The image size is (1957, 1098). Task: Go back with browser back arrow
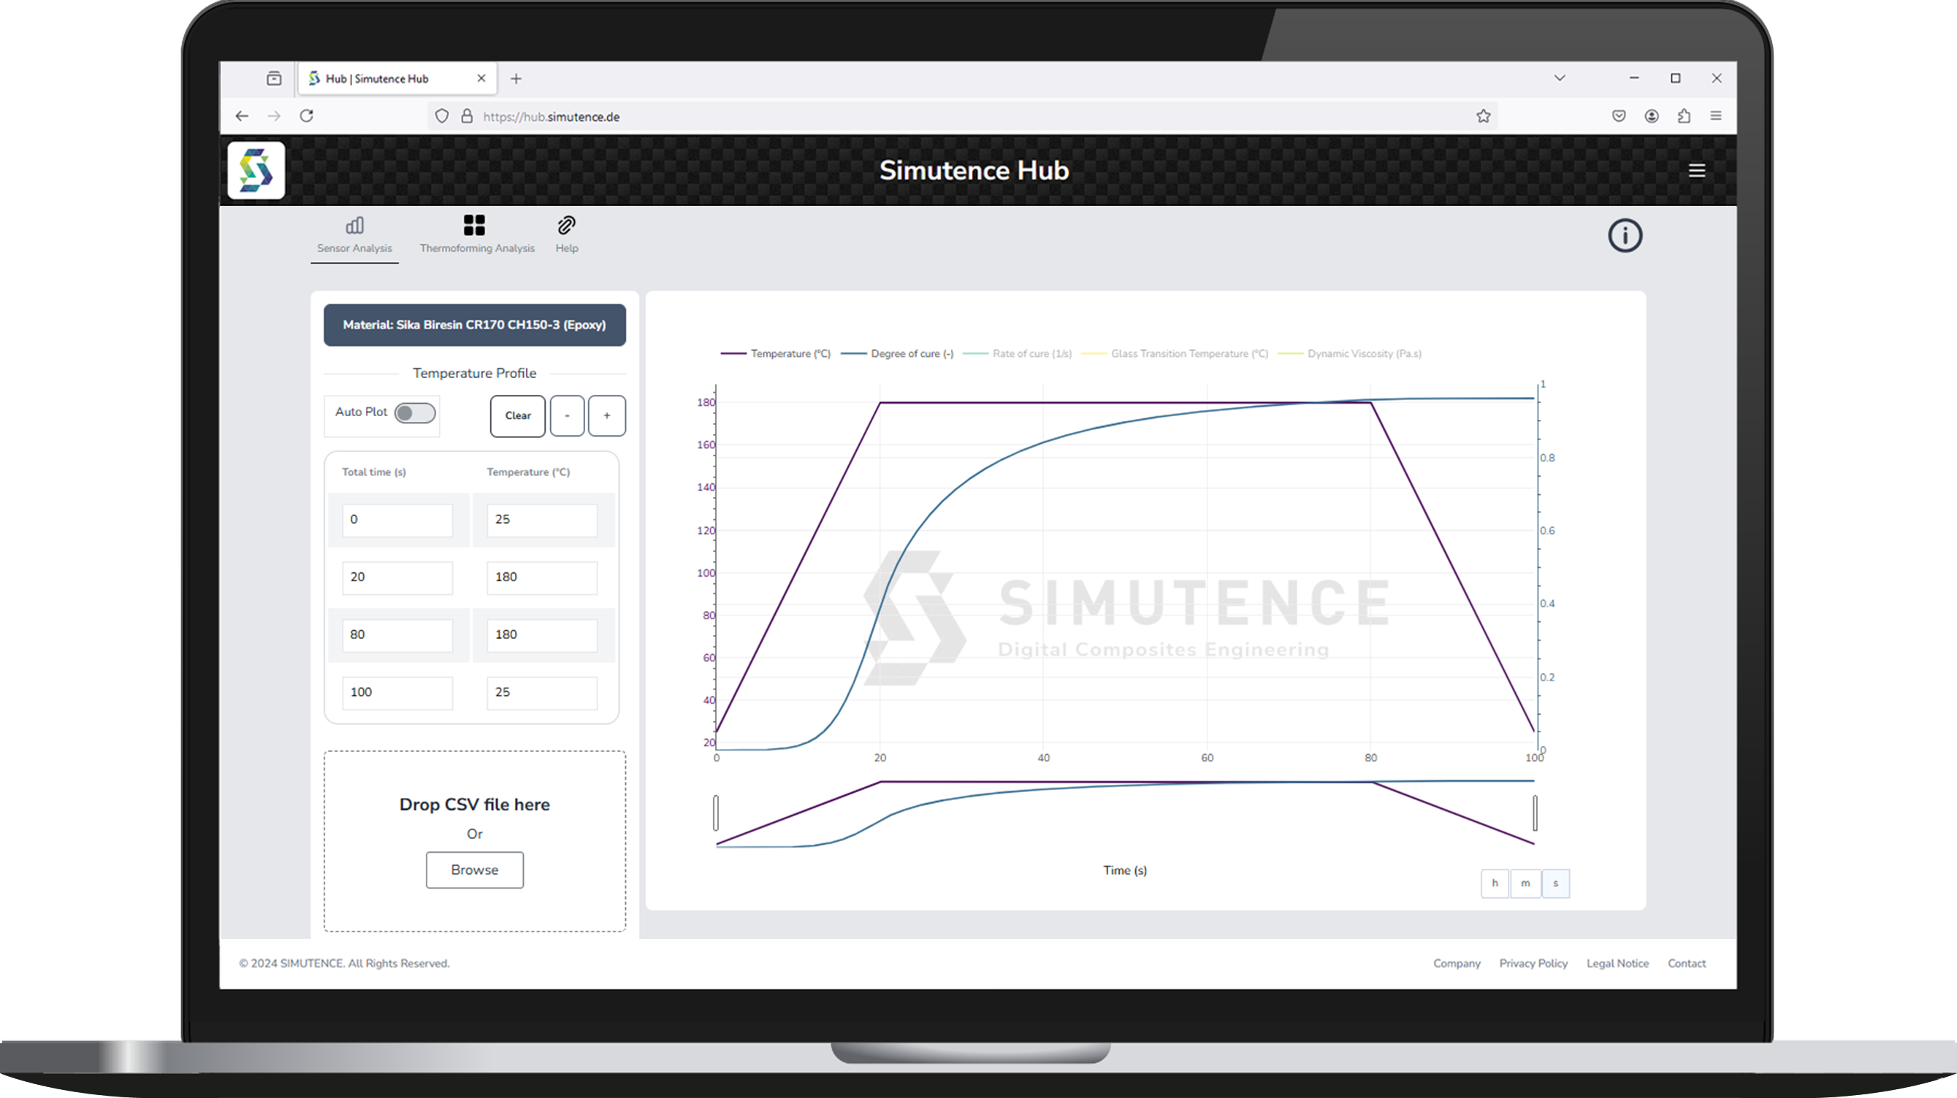coord(242,116)
